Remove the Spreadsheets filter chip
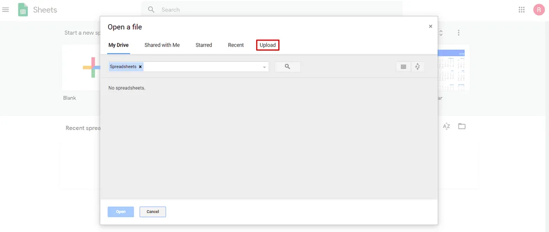The height and width of the screenshot is (232, 549). pyautogui.click(x=140, y=67)
